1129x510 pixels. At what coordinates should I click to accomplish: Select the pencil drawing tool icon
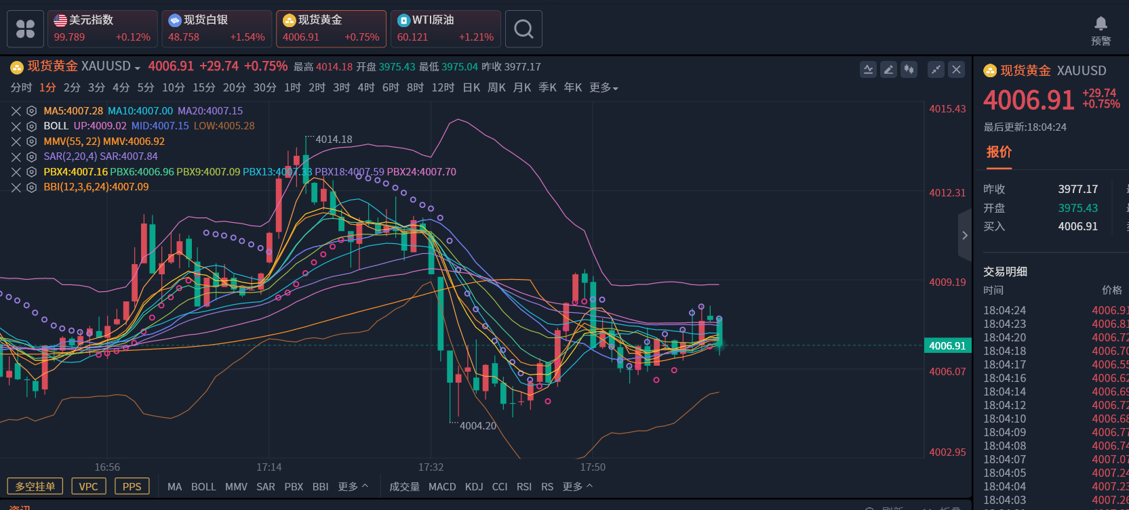click(888, 69)
